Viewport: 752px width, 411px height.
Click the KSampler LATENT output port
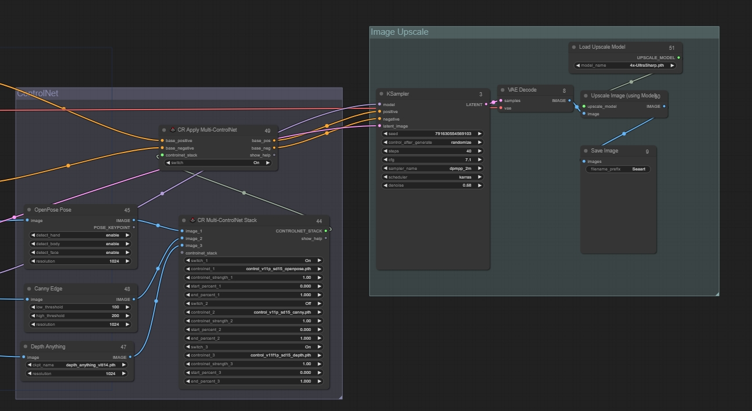pyautogui.click(x=486, y=104)
